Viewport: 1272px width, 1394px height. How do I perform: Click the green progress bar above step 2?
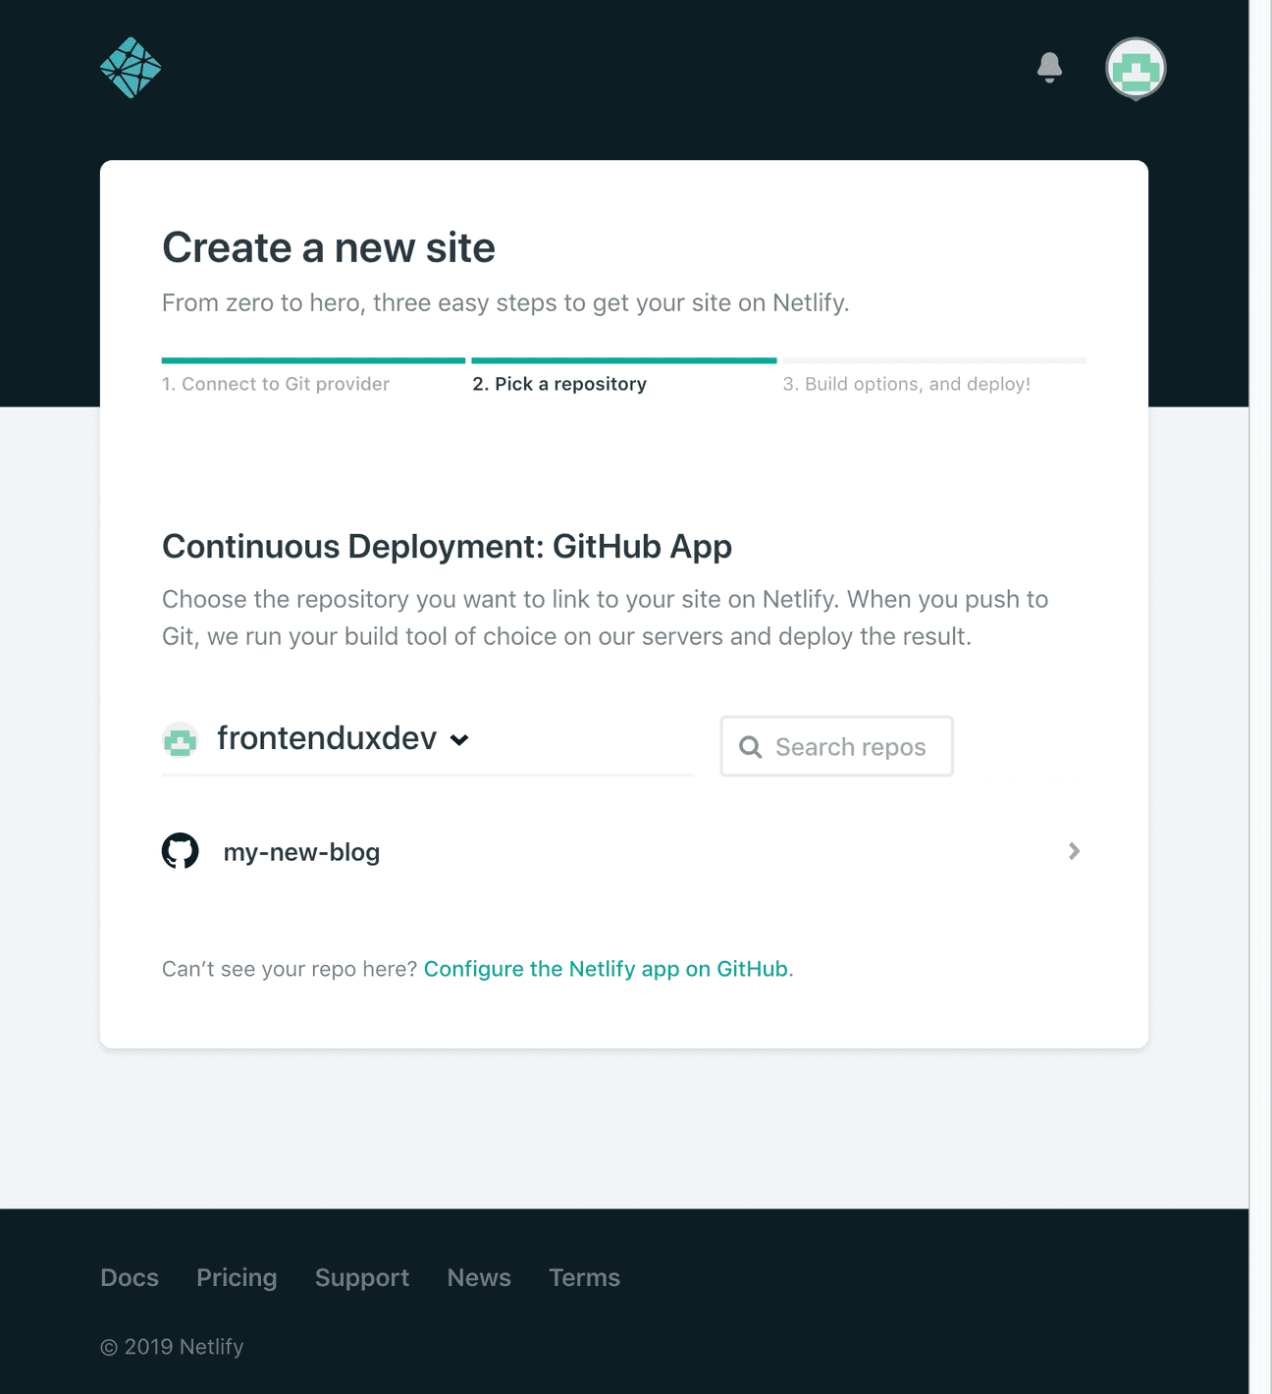[x=624, y=360]
